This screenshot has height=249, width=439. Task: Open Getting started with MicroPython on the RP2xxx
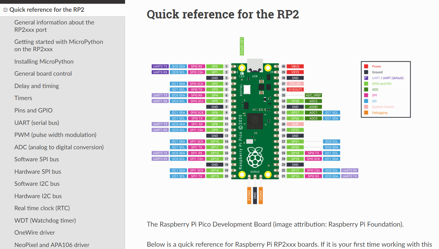(59, 46)
